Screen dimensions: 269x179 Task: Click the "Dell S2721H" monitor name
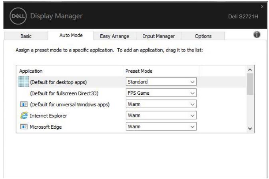[x=243, y=17]
